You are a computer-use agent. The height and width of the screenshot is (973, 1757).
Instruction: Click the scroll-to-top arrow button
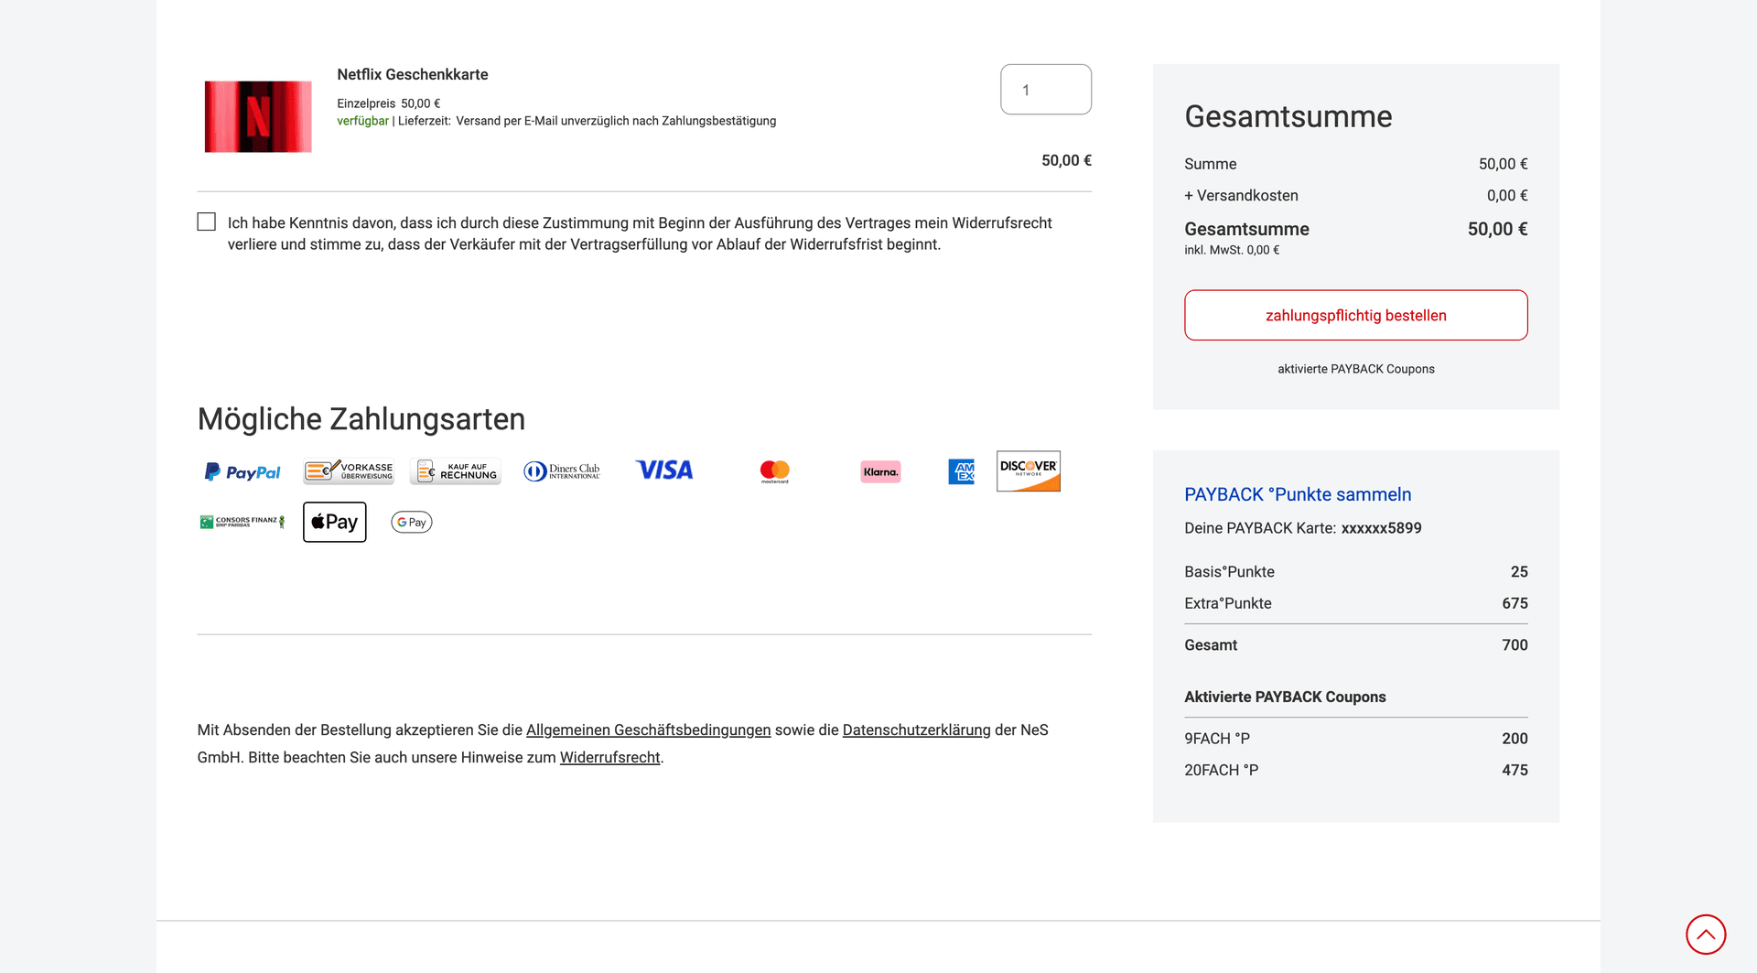[x=1706, y=934]
